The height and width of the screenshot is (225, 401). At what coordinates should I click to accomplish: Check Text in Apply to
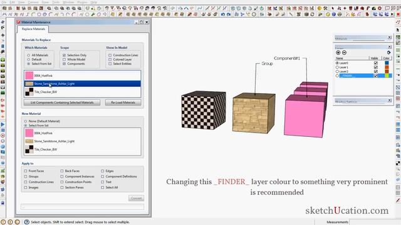(x=103, y=182)
